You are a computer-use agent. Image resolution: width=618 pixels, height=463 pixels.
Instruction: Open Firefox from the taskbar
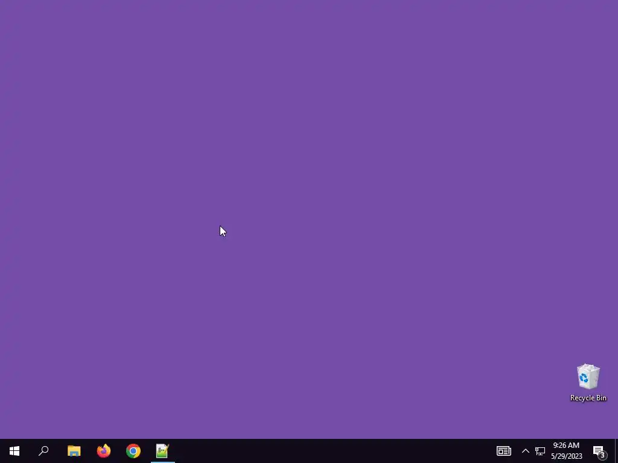(x=104, y=451)
